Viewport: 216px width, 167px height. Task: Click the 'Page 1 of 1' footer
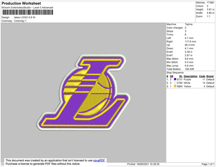(x=208, y=164)
